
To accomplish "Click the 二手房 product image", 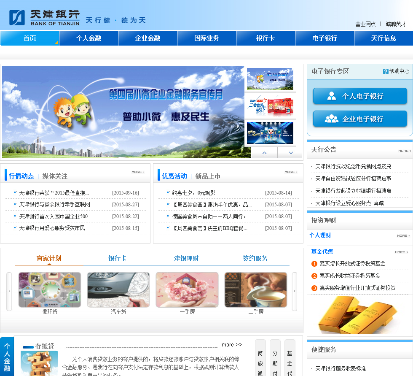I will click(256, 290).
